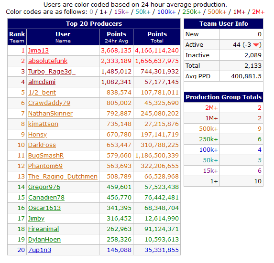Open kjmattson user link
The height and width of the screenshot is (263, 274).
pos(43,124)
